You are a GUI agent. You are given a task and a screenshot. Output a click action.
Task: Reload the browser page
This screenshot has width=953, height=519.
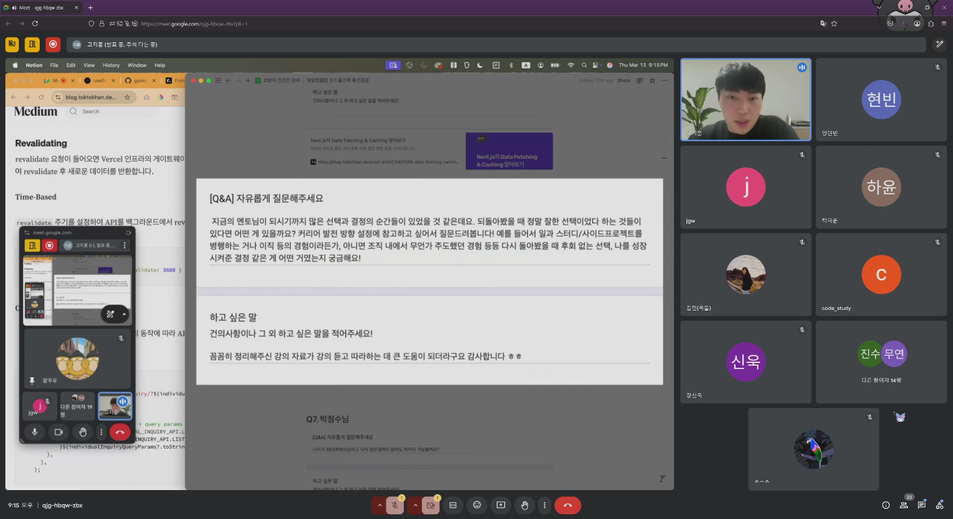[x=35, y=24]
